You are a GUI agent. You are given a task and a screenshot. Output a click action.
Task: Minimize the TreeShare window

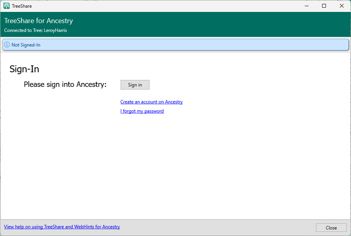point(306,6)
